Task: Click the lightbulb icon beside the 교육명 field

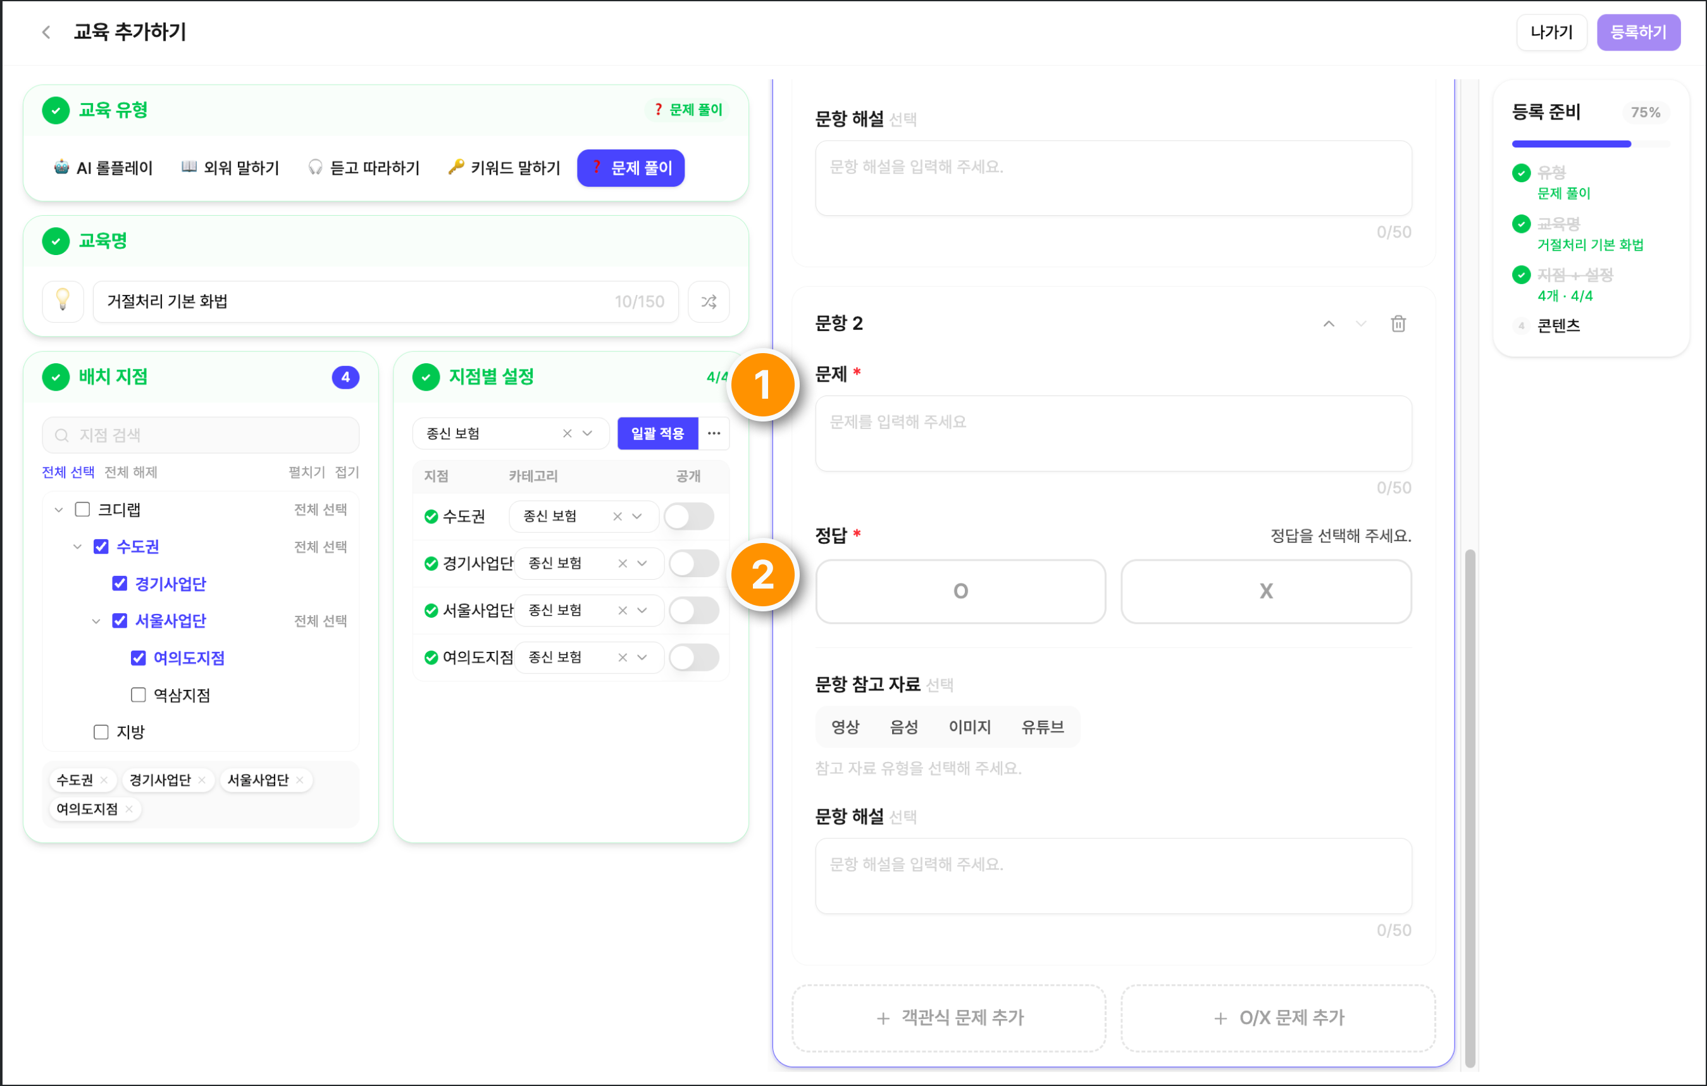Action: 63,301
